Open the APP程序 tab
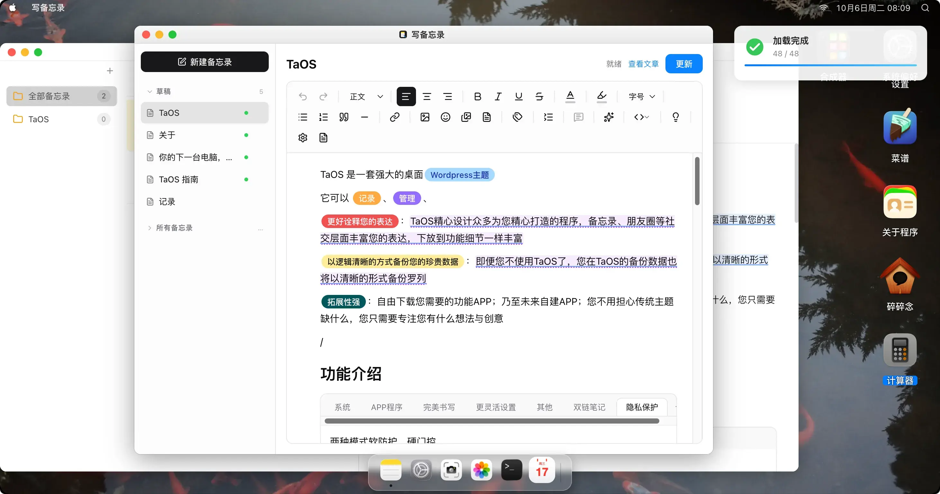Screen dimensions: 940x494 click(386, 407)
